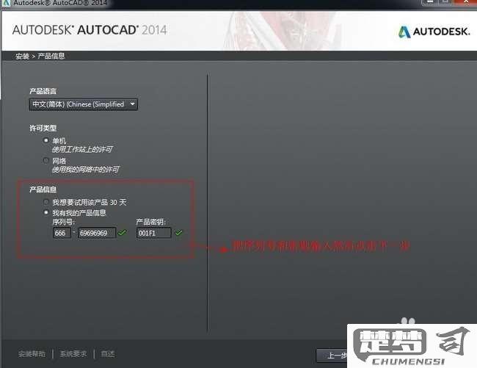
Task: Click the 上一步 back button
Action: point(332,356)
